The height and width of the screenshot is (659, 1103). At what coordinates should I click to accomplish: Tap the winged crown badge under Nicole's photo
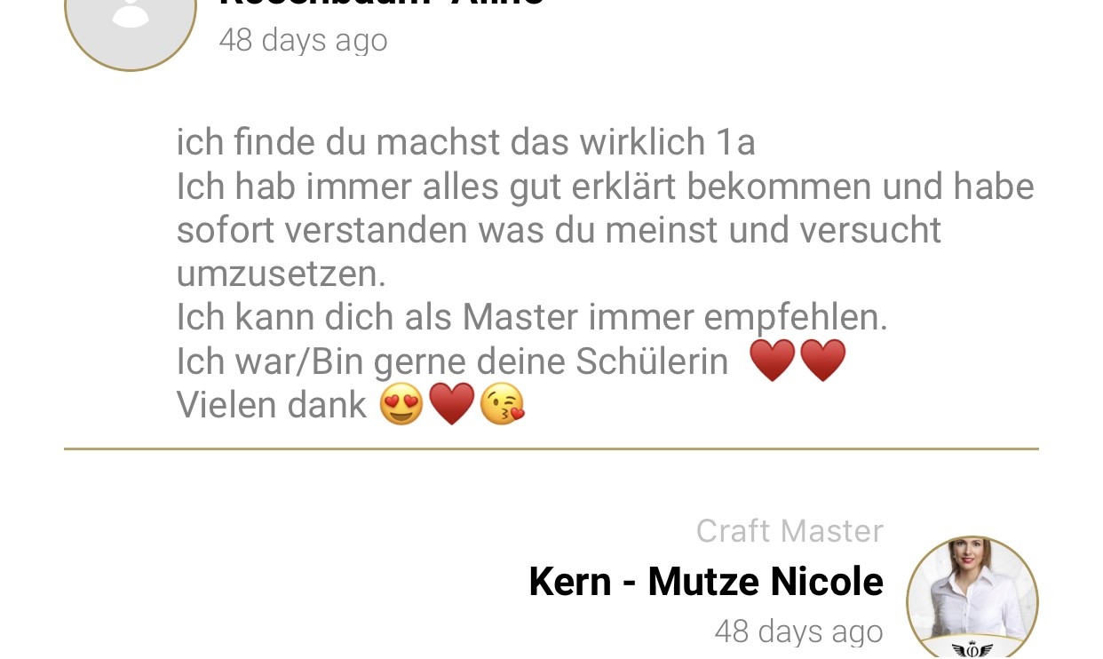pos(972,649)
